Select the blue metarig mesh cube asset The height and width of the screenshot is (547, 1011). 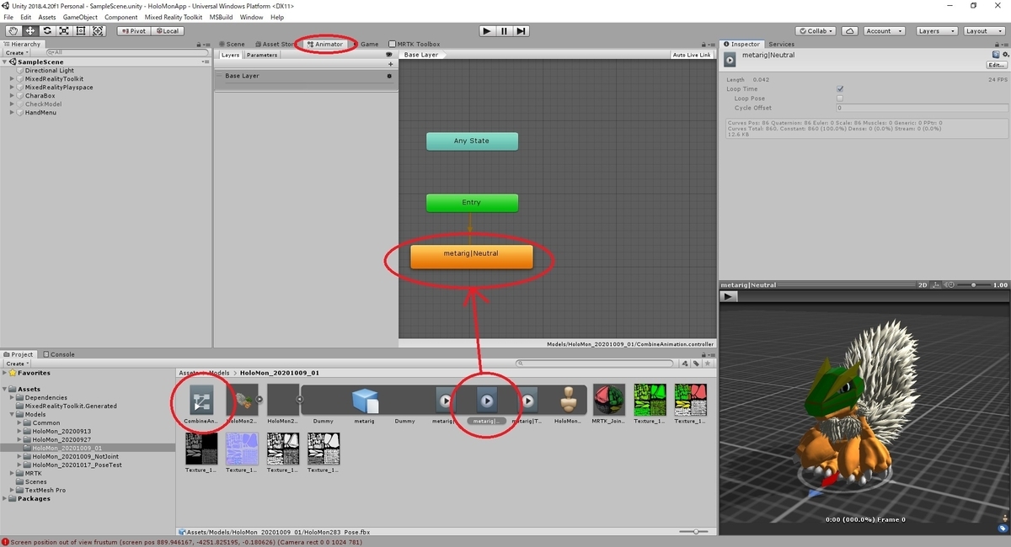coord(364,401)
